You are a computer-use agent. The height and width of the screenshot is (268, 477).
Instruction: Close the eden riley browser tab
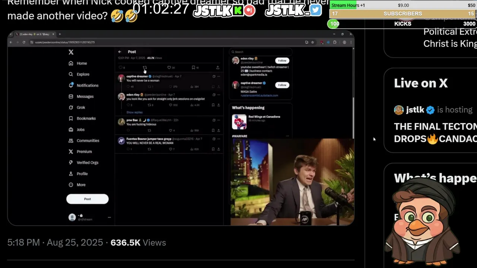click(x=53, y=34)
